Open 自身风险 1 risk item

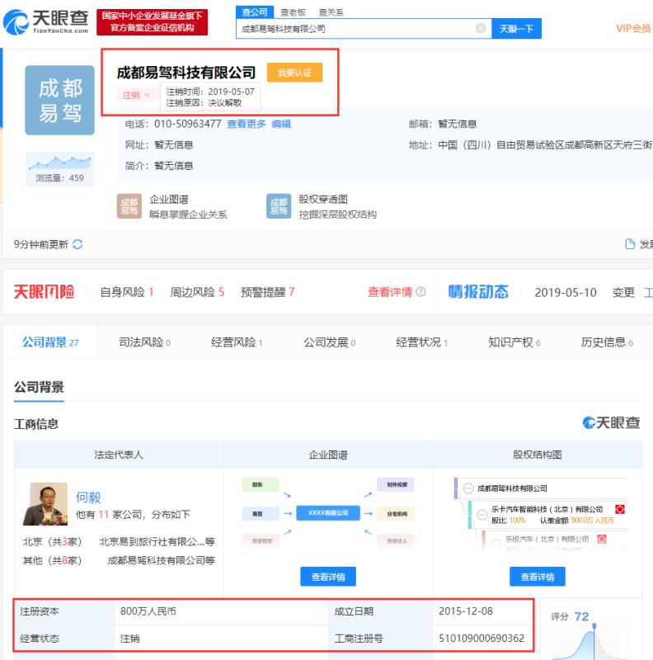[x=127, y=292]
